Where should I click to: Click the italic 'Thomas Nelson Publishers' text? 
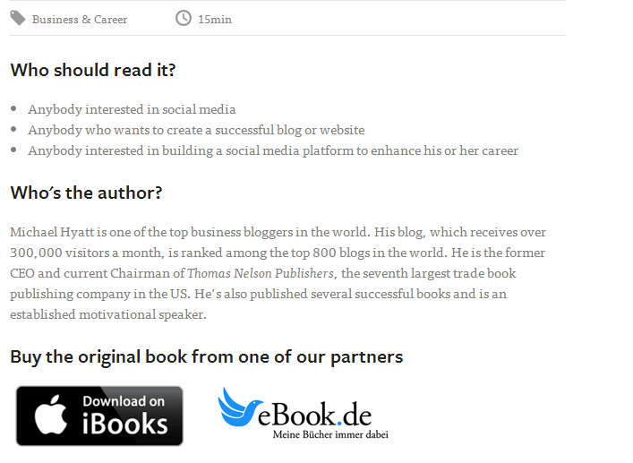pyautogui.click(x=261, y=273)
